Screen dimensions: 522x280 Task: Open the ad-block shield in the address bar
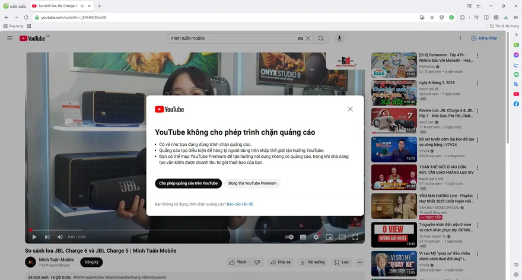tap(442, 17)
